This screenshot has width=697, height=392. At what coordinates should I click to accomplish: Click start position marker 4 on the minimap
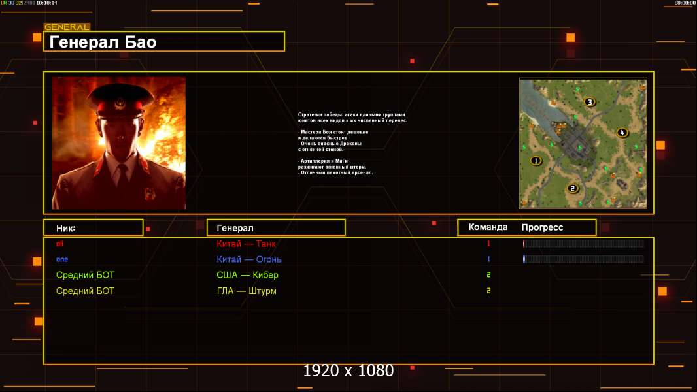click(x=622, y=133)
